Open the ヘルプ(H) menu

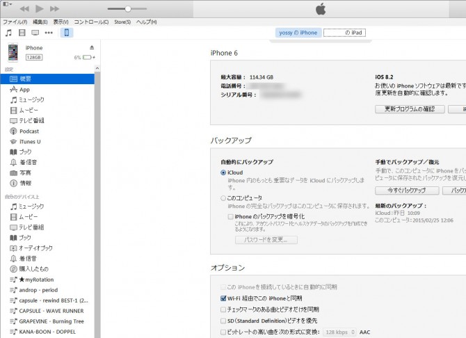(146, 22)
